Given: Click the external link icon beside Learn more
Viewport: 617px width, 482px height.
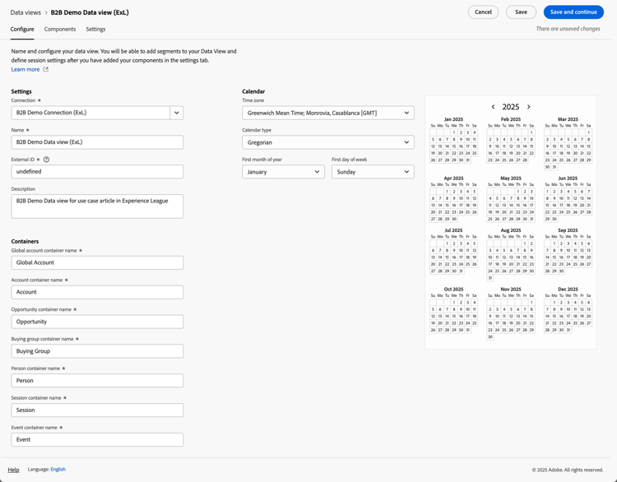Looking at the screenshot, I should pos(45,69).
